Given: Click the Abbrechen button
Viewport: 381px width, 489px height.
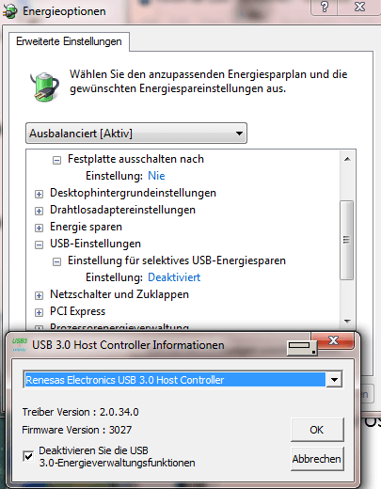Looking at the screenshot, I should [x=317, y=459].
